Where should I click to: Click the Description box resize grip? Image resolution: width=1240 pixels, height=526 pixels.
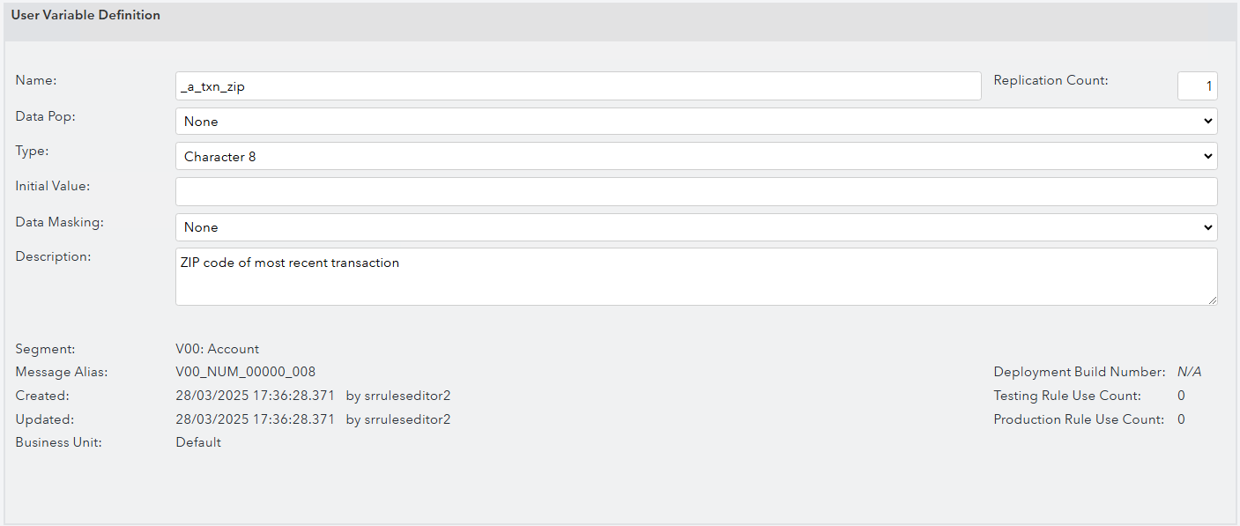[1213, 301]
